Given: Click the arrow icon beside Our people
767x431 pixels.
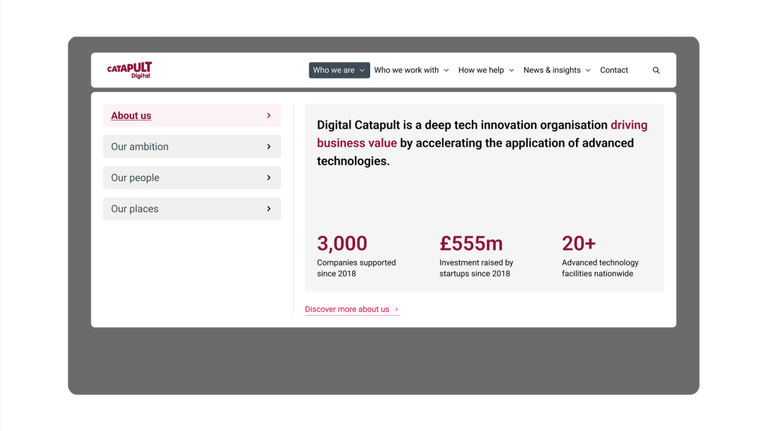Looking at the screenshot, I should coord(269,178).
